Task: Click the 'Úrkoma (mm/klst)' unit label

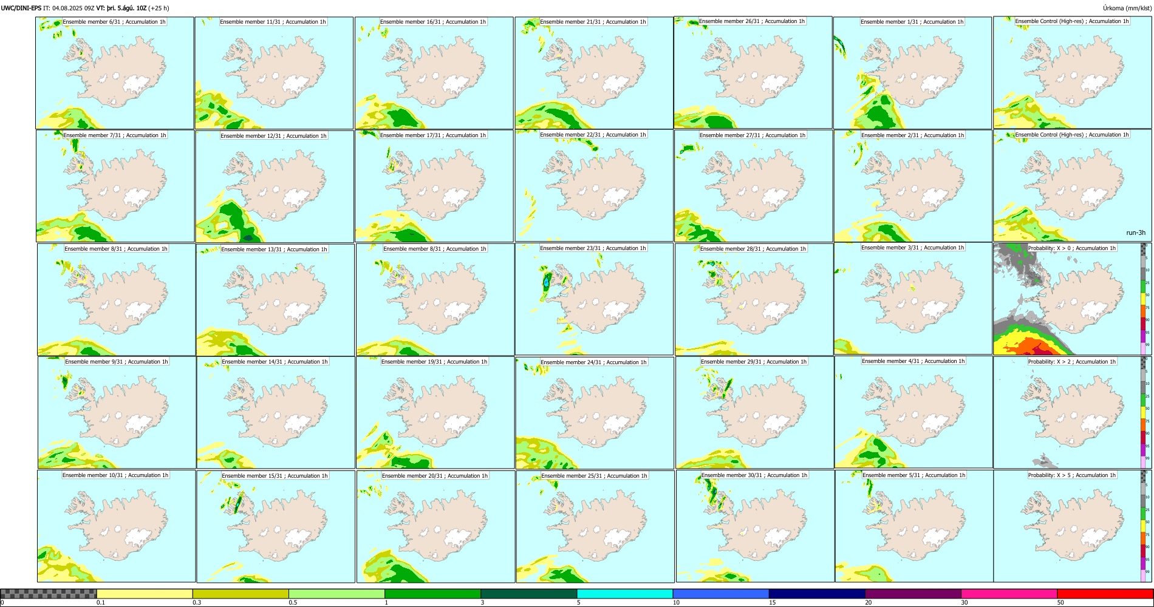Action: coord(1127,8)
